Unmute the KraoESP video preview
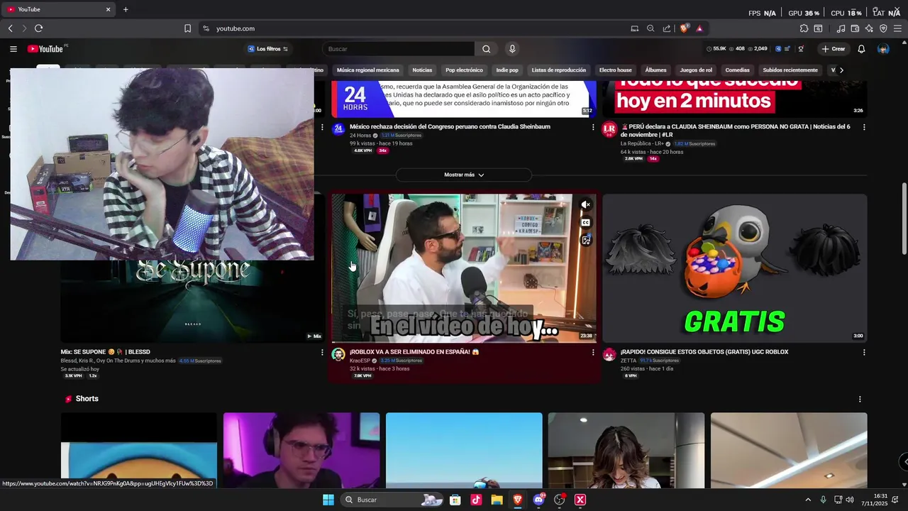Image resolution: width=908 pixels, height=511 pixels. coord(586,204)
